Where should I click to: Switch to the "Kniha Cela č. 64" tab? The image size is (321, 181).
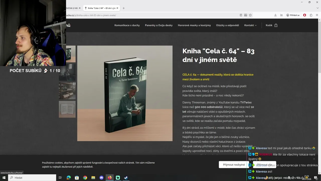point(101,8)
